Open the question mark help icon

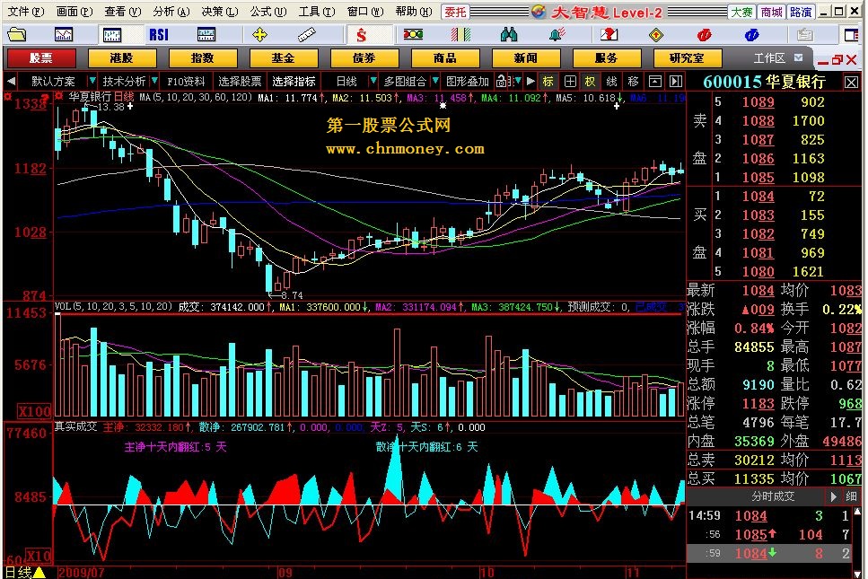click(x=609, y=35)
